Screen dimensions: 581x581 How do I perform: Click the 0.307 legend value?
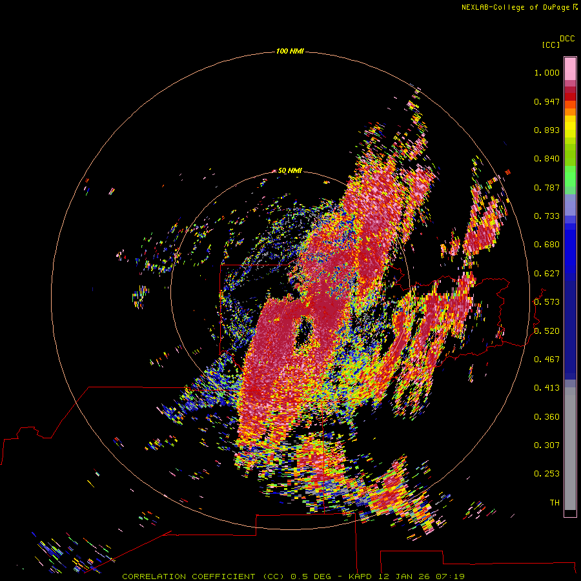tap(547, 445)
